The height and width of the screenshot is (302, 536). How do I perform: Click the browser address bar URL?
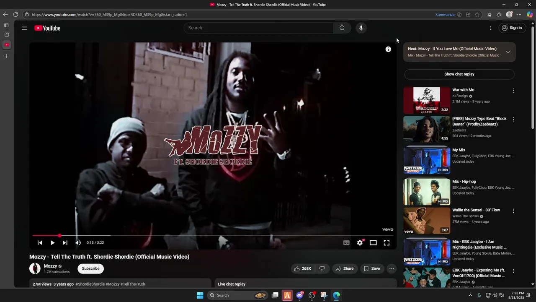coord(109,15)
